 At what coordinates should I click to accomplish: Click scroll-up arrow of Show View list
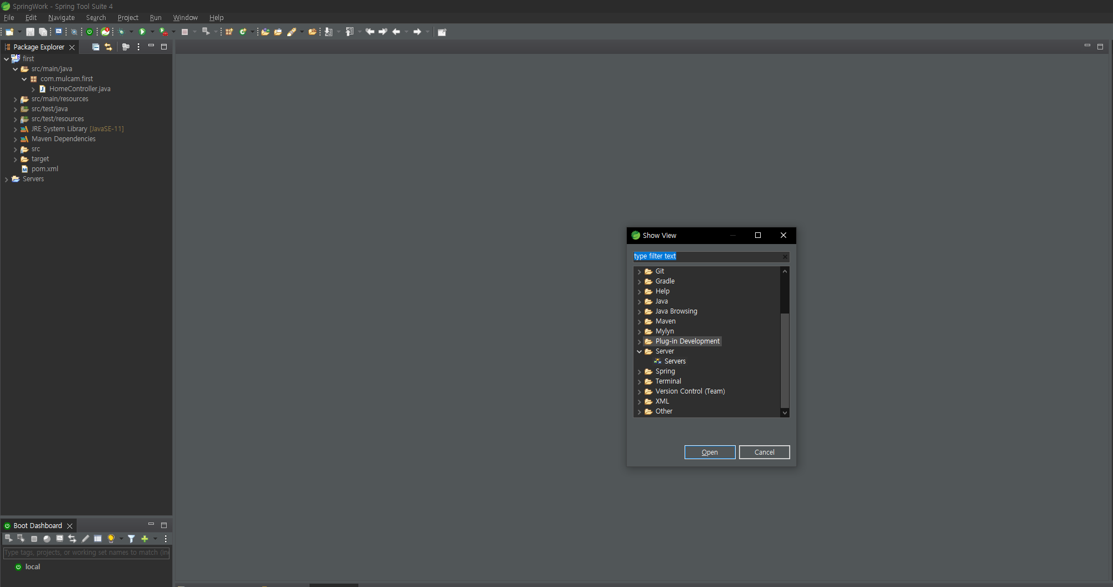pos(785,271)
